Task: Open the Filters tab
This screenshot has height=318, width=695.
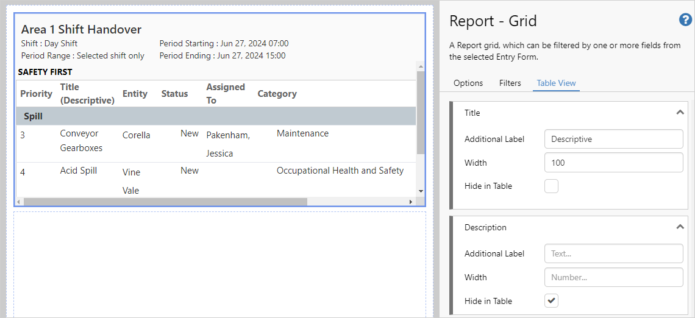Action: pyautogui.click(x=510, y=83)
